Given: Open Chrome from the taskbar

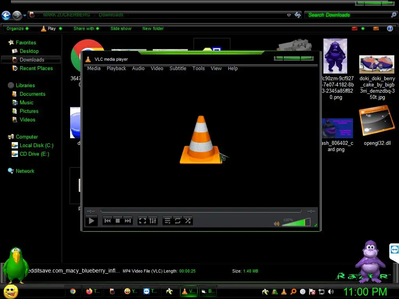Looking at the screenshot, I should tap(73, 291).
